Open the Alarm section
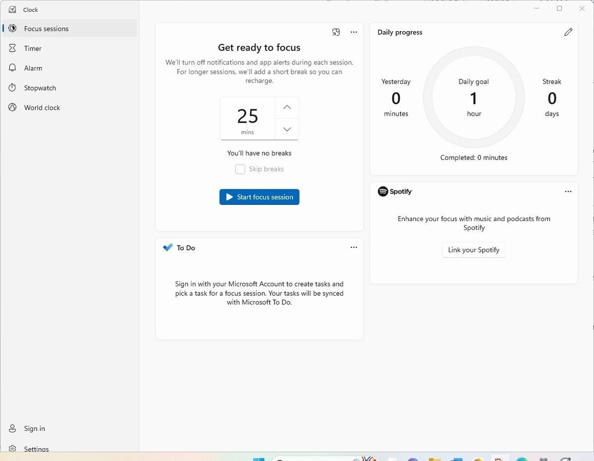 point(70,68)
